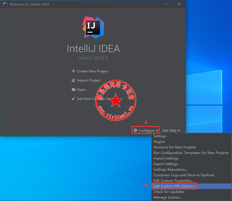Minimize the Welcome to IntelliJ IDEA window
Image resolution: width=232 pixels, height=201 pixels.
coord(166,4)
